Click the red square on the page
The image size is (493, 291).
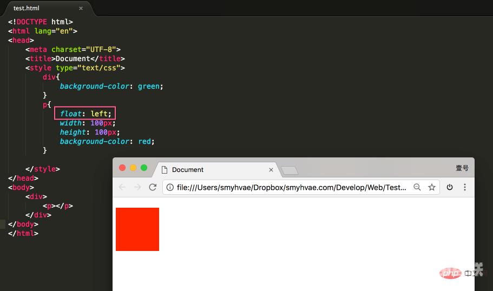point(137,229)
